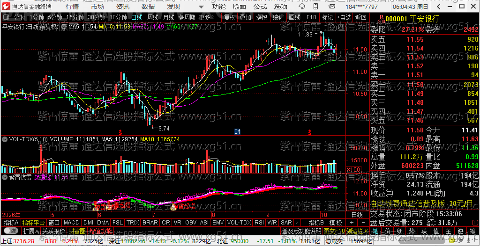Open the 财富圈 tab
Image resolution: width=480 pixels, height=246 pixels.
click(77, 231)
